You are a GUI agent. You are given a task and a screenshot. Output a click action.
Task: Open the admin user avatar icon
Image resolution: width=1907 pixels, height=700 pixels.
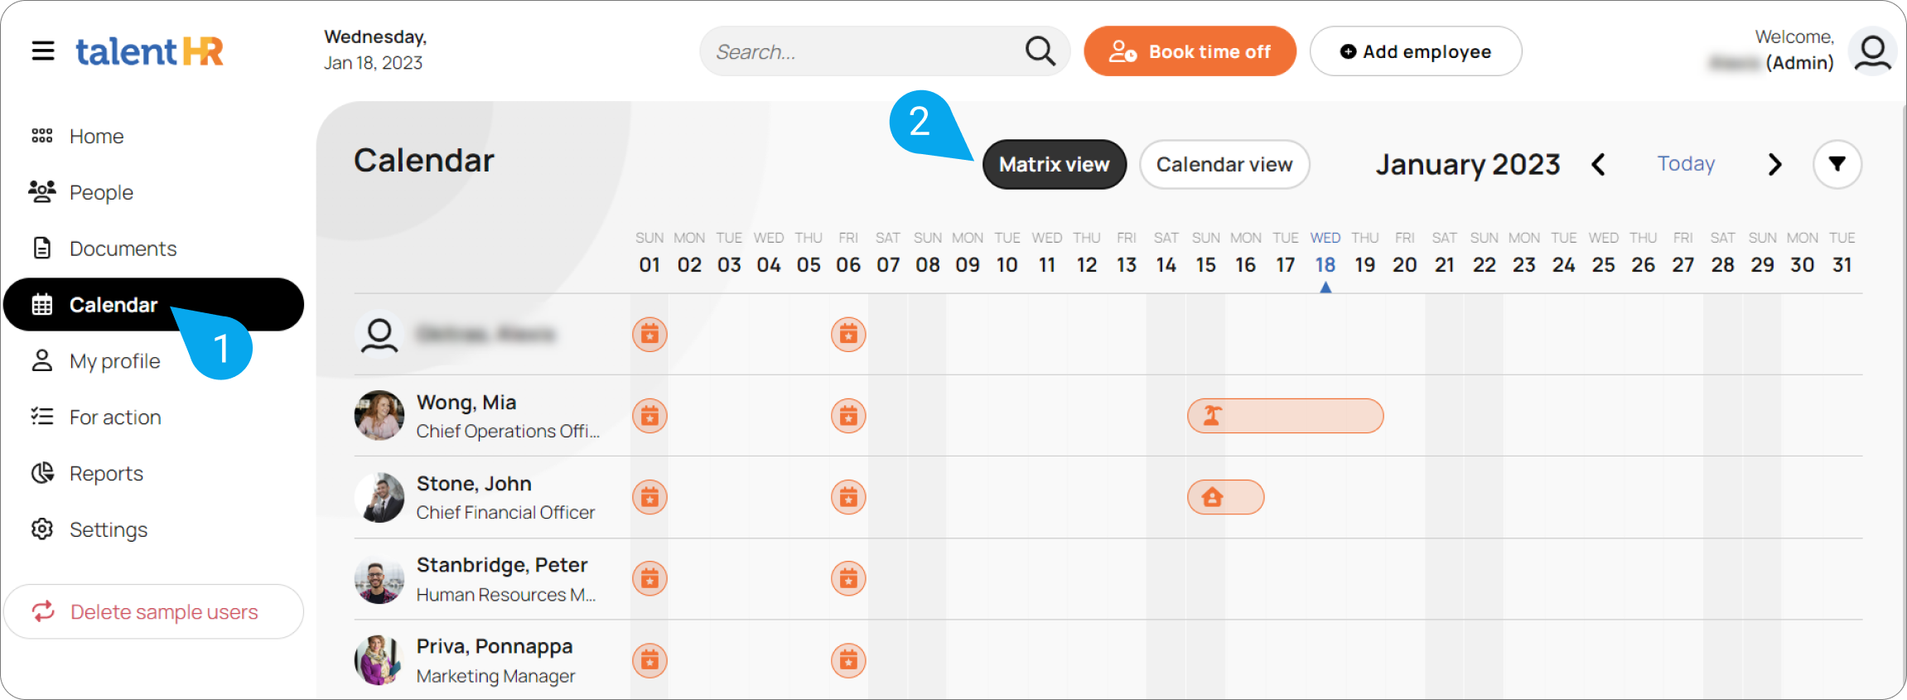click(1872, 51)
